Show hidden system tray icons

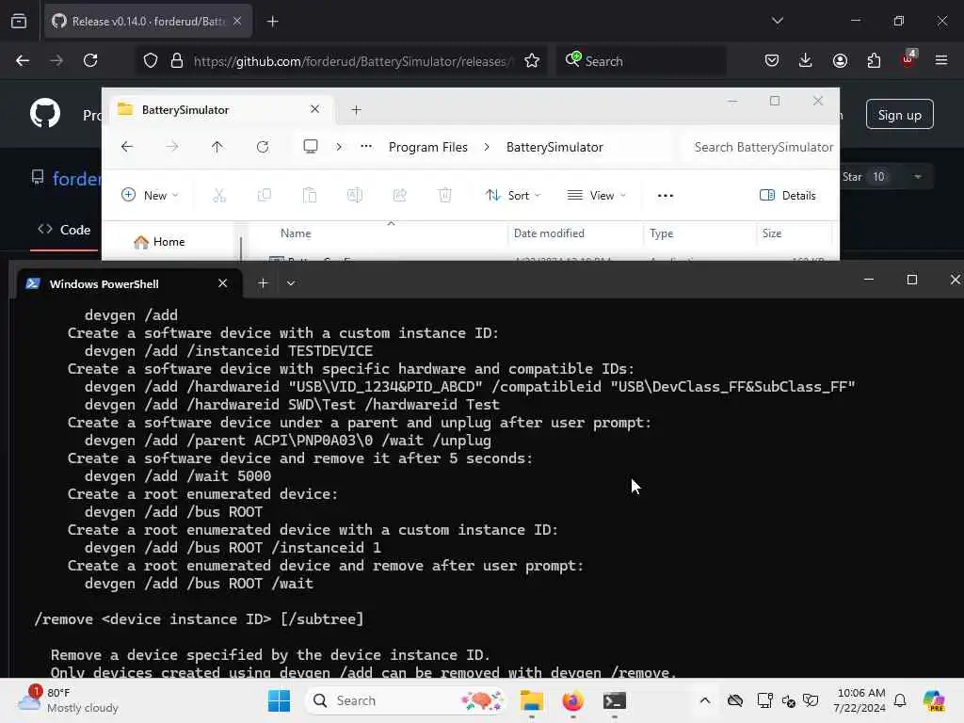coord(705,700)
